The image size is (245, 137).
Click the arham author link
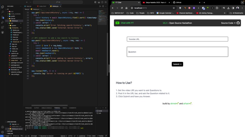click(187, 103)
